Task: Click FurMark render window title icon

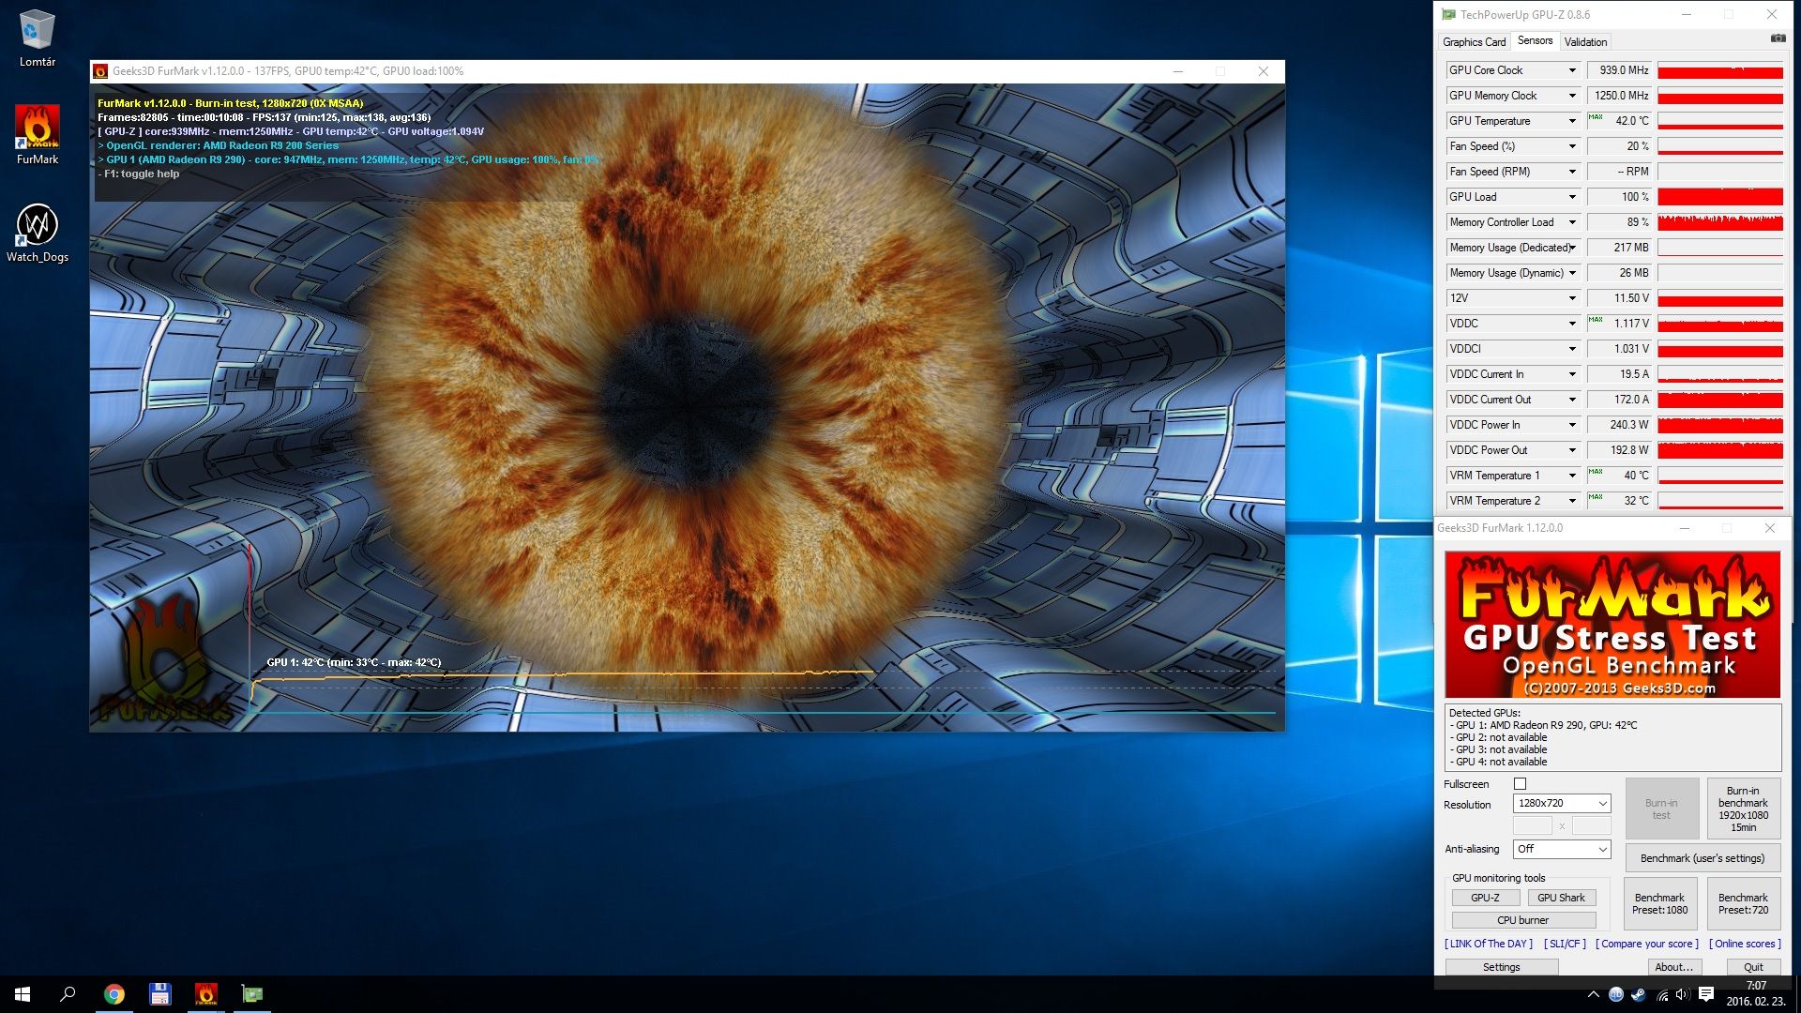Action: 100,71
